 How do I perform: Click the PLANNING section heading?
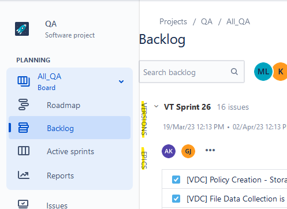33,60
